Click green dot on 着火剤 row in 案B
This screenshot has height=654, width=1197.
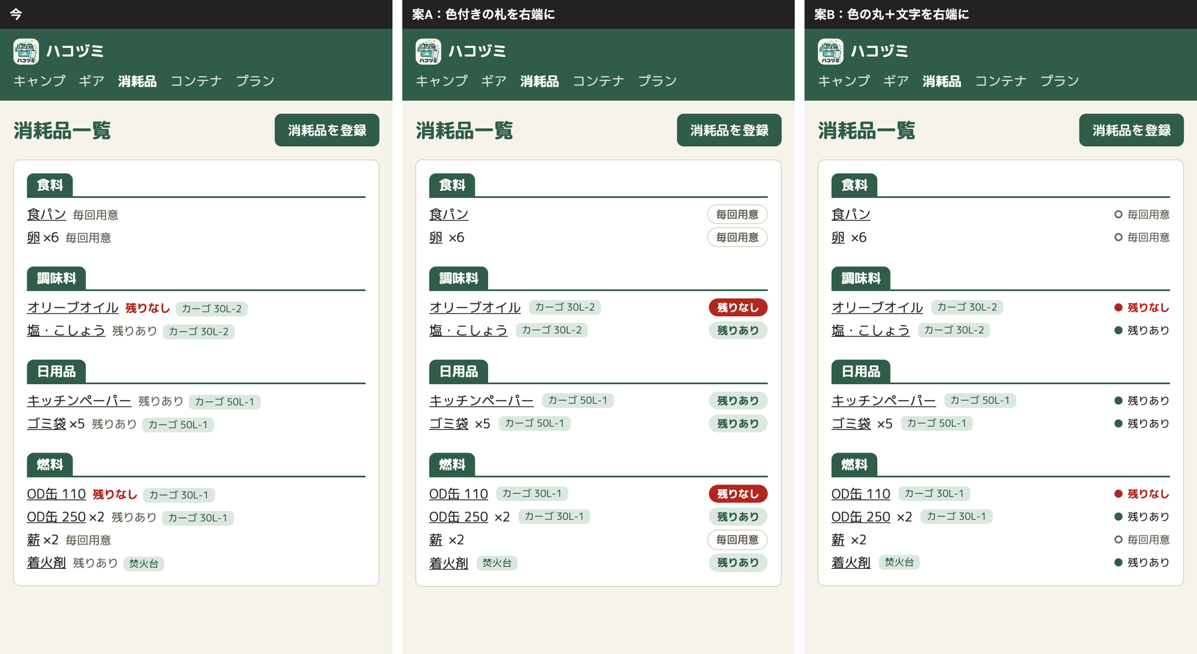tap(1119, 562)
